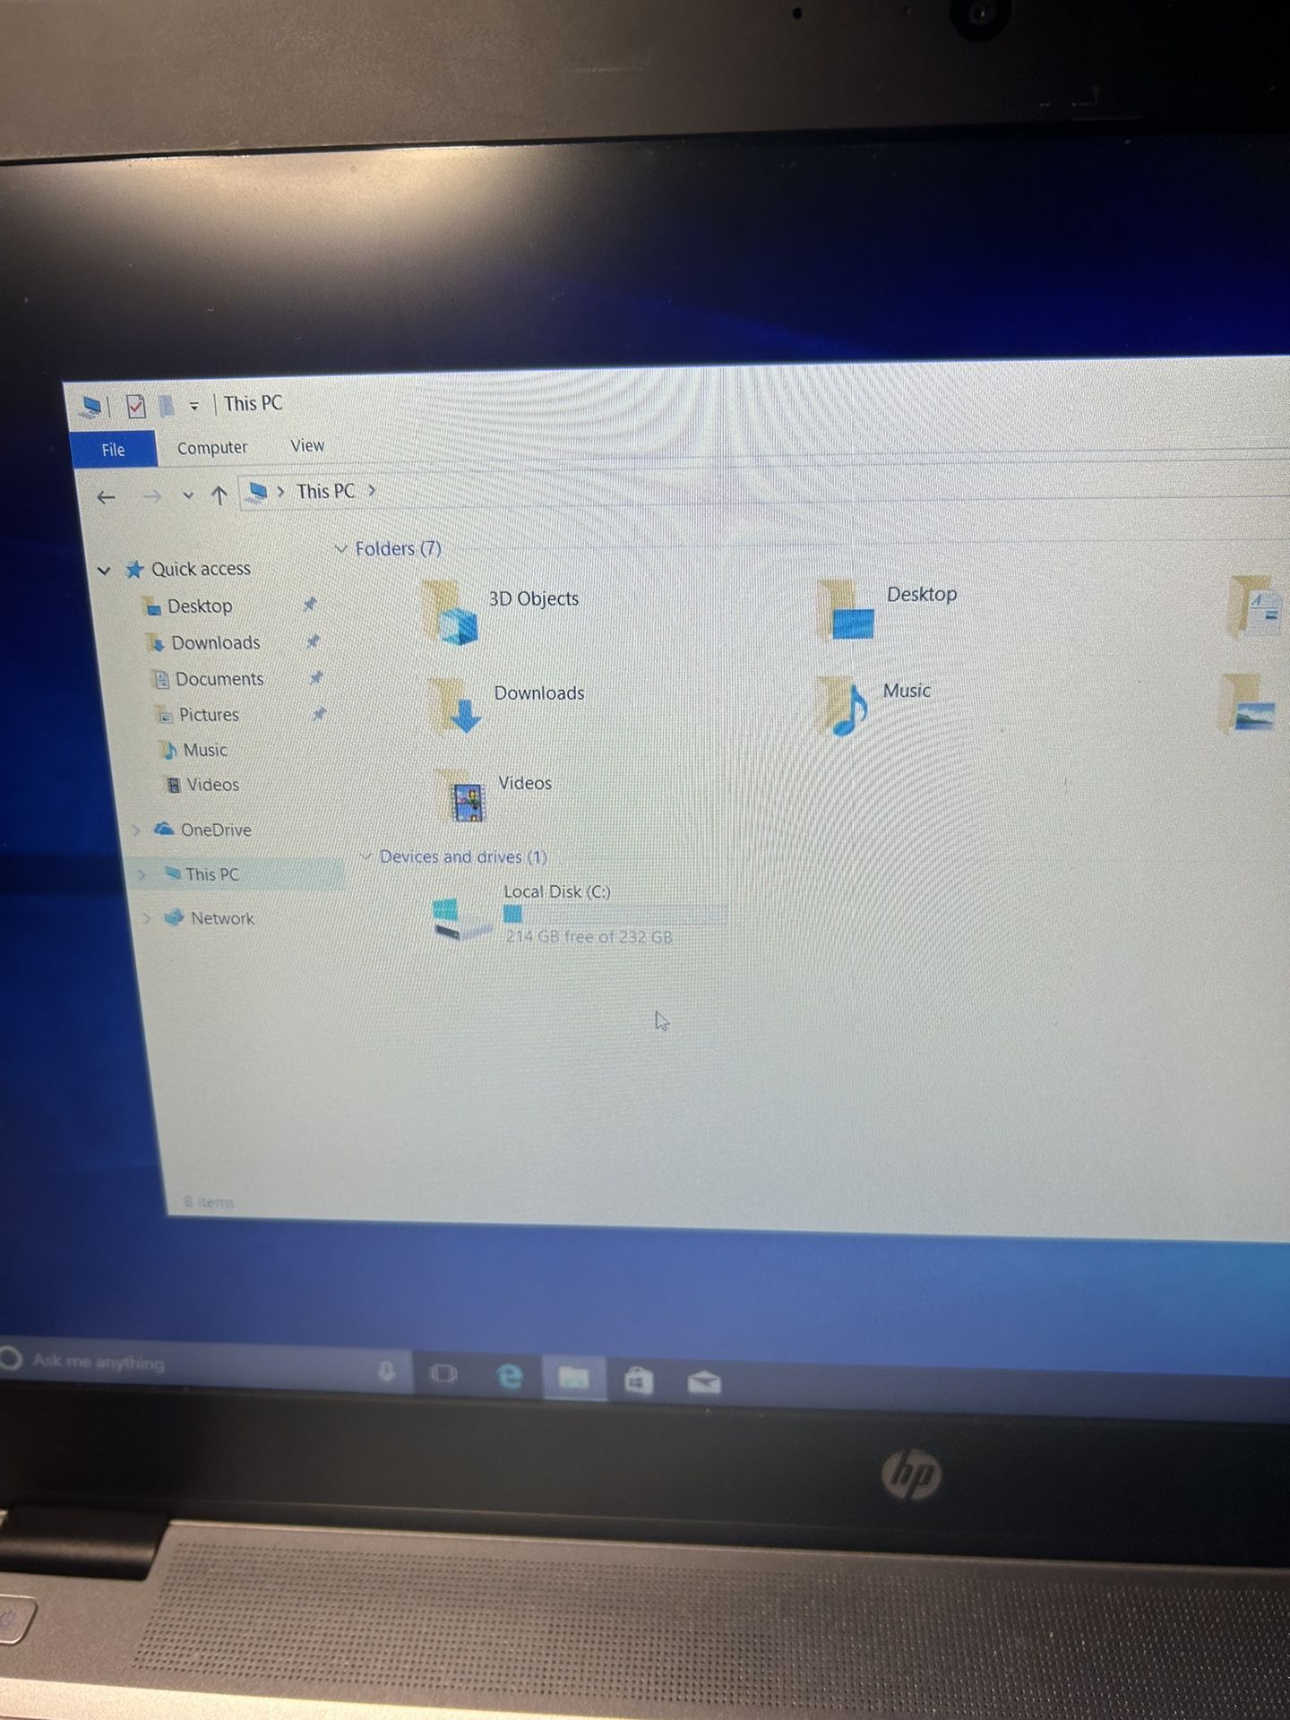The width and height of the screenshot is (1290, 1720).
Task: Open the File menu tab
Action: 113,450
